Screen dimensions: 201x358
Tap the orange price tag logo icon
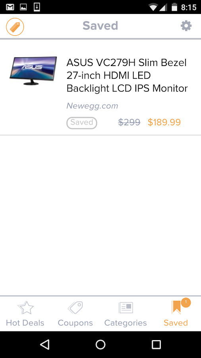point(15,27)
